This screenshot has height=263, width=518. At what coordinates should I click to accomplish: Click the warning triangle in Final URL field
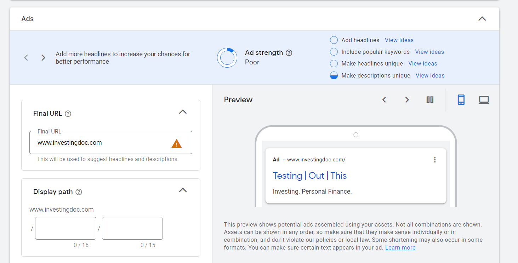(x=176, y=143)
